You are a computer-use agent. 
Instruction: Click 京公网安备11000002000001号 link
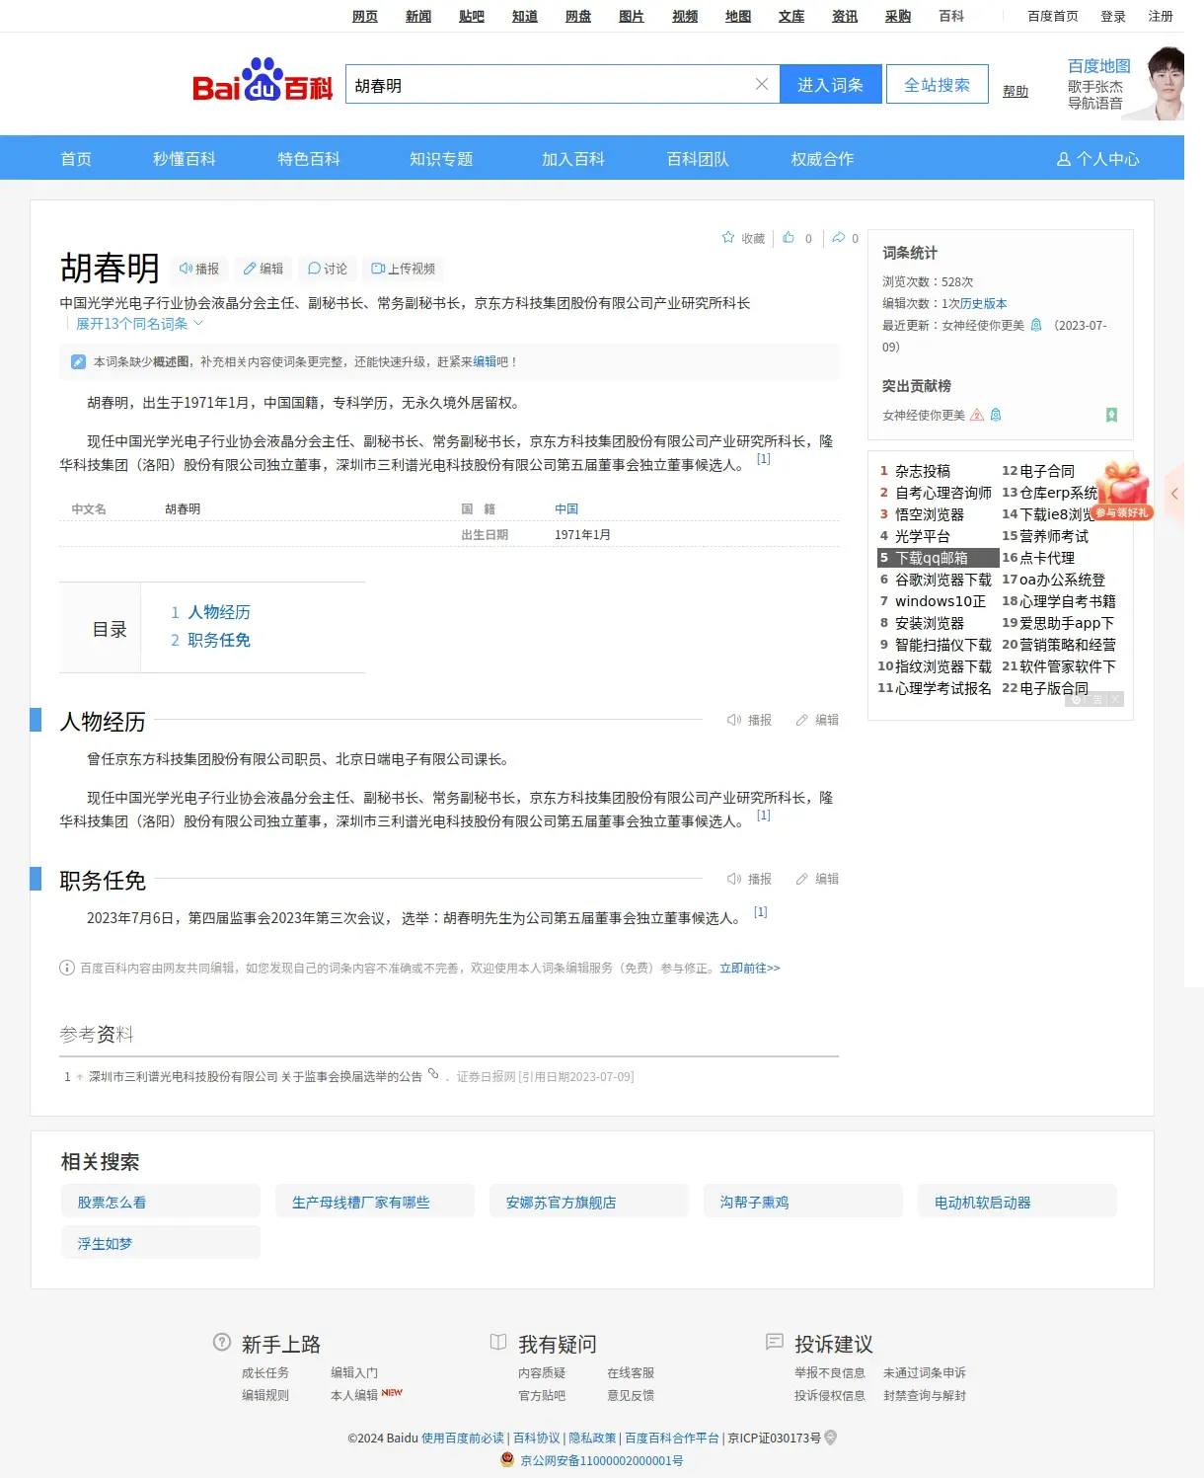click(x=602, y=1460)
